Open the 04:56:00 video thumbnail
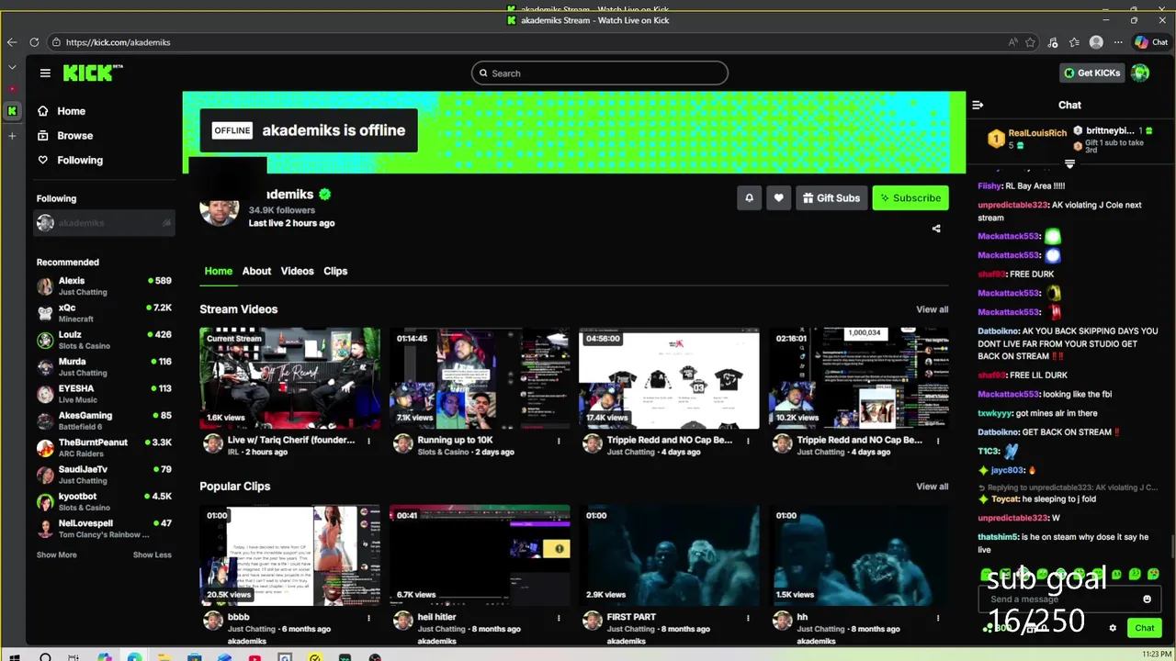This screenshot has height=661, width=1176. (x=669, y=377)
